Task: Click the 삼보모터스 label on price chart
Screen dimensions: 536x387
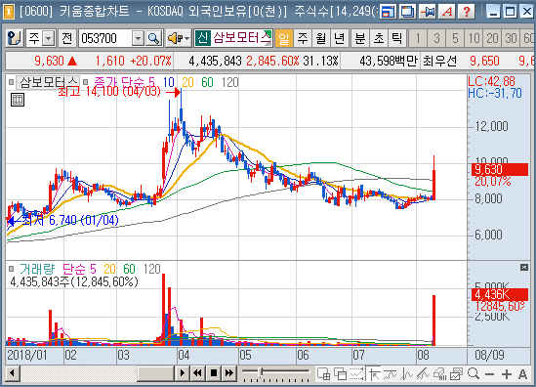Action: (x=48, y=82)
